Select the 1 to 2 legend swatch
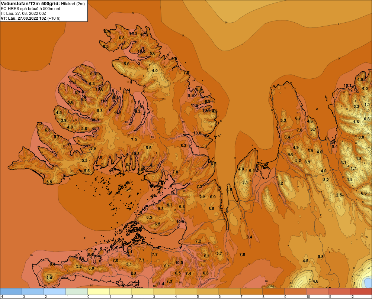372x299 pixels. (x=120, y=291)
